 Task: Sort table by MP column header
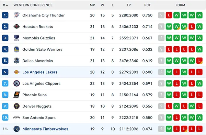tap(92, 5)
